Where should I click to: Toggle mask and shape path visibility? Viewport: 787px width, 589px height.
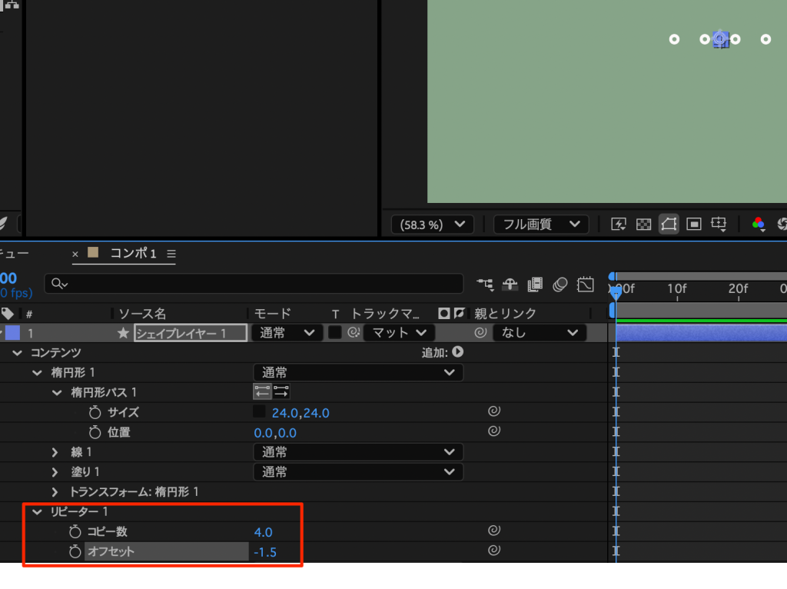pos(669,225)
